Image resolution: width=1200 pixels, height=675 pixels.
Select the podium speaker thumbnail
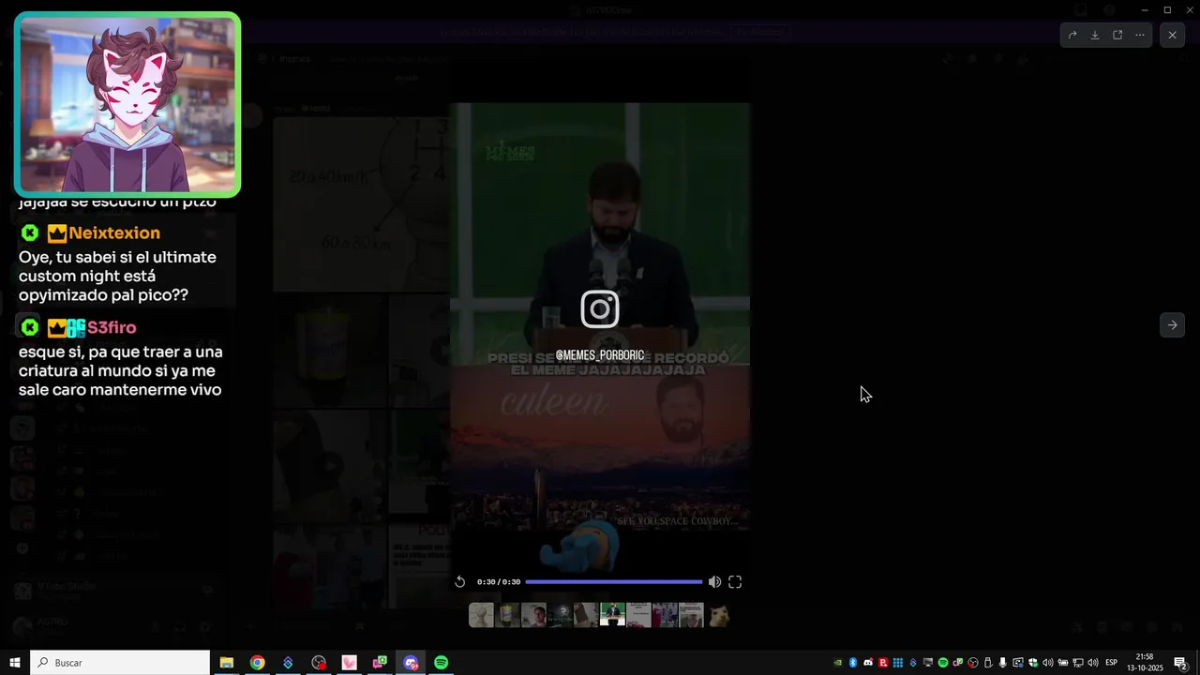(612, 615)
